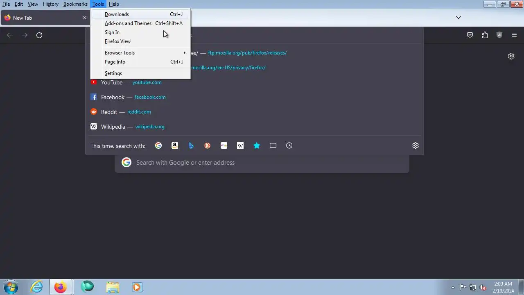Search this time with Amazon icon
524x295 pixels.
point(175,145)
